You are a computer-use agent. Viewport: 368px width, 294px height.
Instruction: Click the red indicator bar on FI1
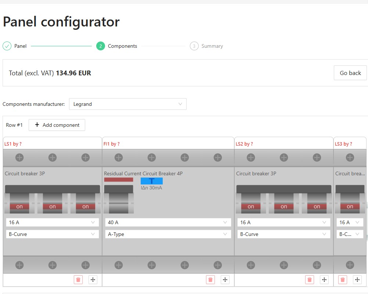point(119,180)
